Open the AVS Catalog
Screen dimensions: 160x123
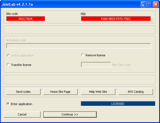pos(136,92)
